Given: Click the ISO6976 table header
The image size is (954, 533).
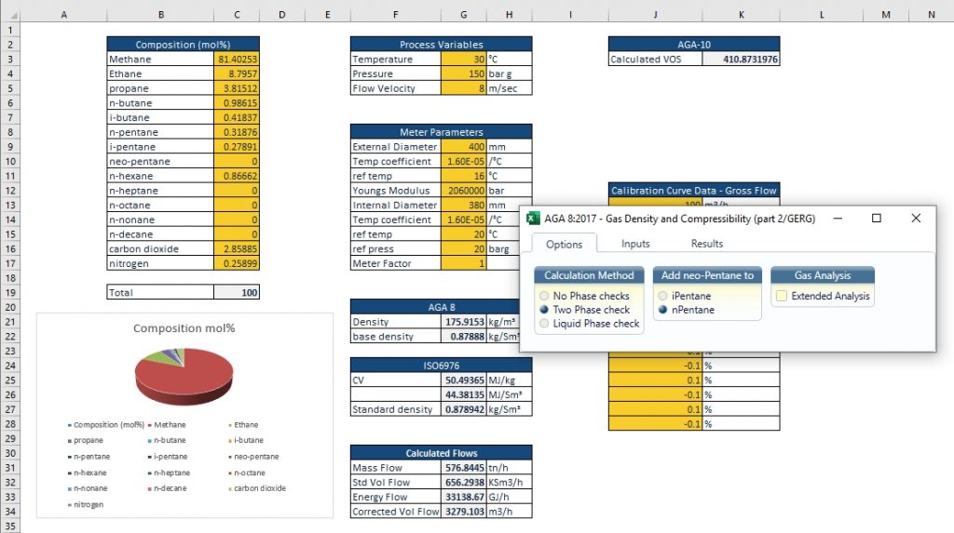Looking at the screenshot, I should (441, 366).
